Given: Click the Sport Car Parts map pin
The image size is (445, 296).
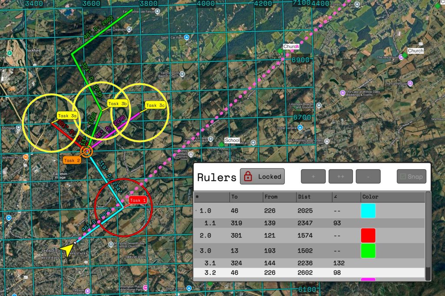Looking at the screenshot, I should click(186, 38).
